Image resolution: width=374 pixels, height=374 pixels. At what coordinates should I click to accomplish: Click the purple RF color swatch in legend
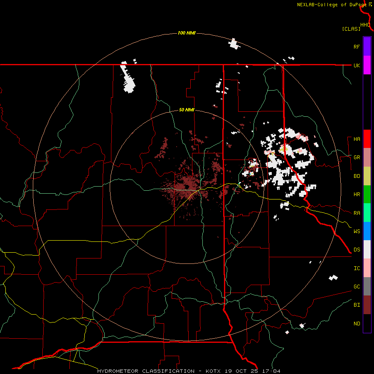(x=367, y=46)
